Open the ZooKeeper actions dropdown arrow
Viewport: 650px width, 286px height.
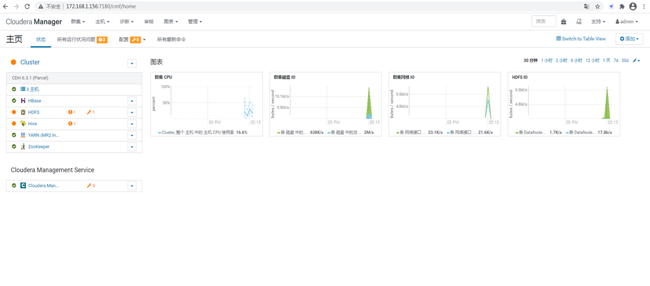(132, 147)
